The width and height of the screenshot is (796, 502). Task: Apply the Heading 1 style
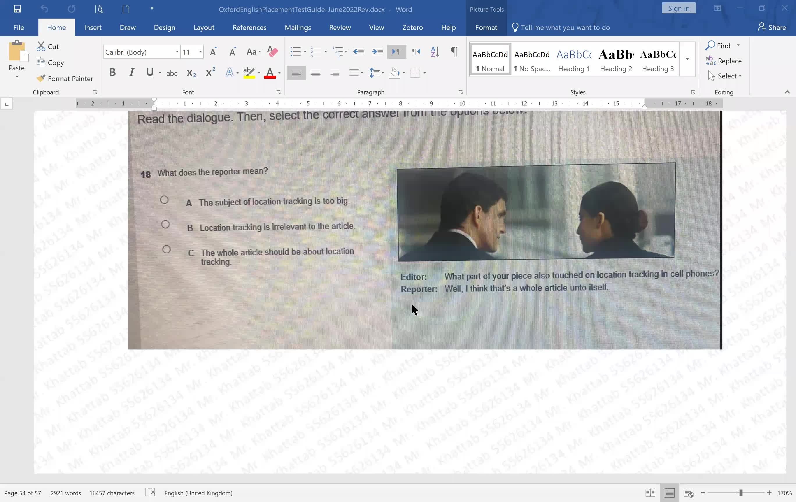pyautogui.click(x=574, y=59)
